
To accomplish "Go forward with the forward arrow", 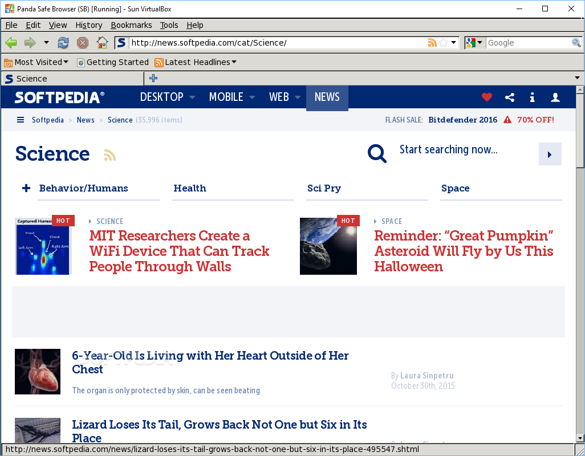I will [x=30, y=43].
